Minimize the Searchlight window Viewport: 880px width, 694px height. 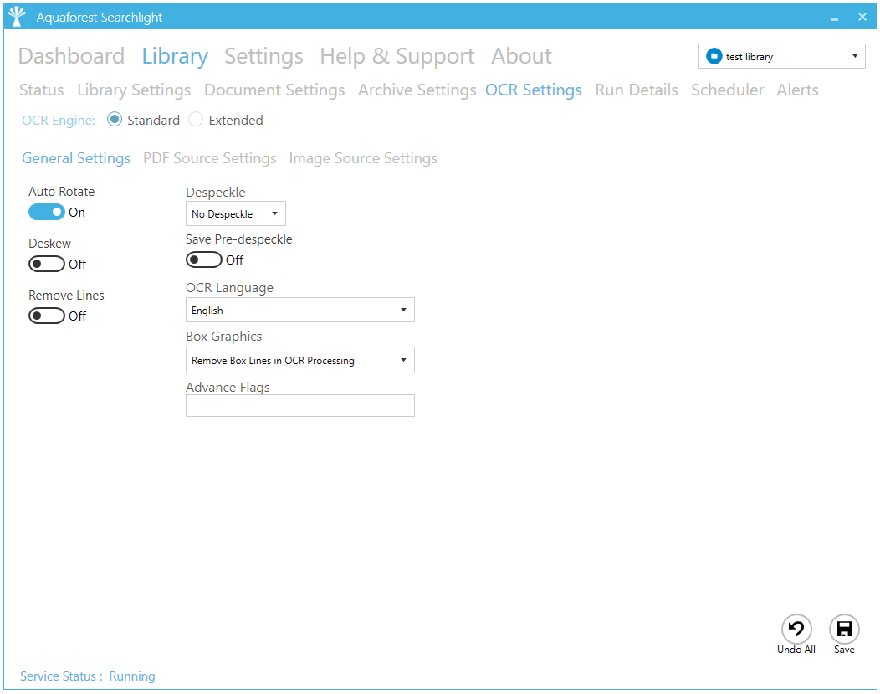pyautogui.click(x=834, y=18)
